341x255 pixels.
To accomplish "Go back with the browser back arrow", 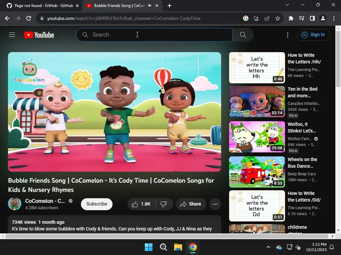I will (x=7, y=19).
